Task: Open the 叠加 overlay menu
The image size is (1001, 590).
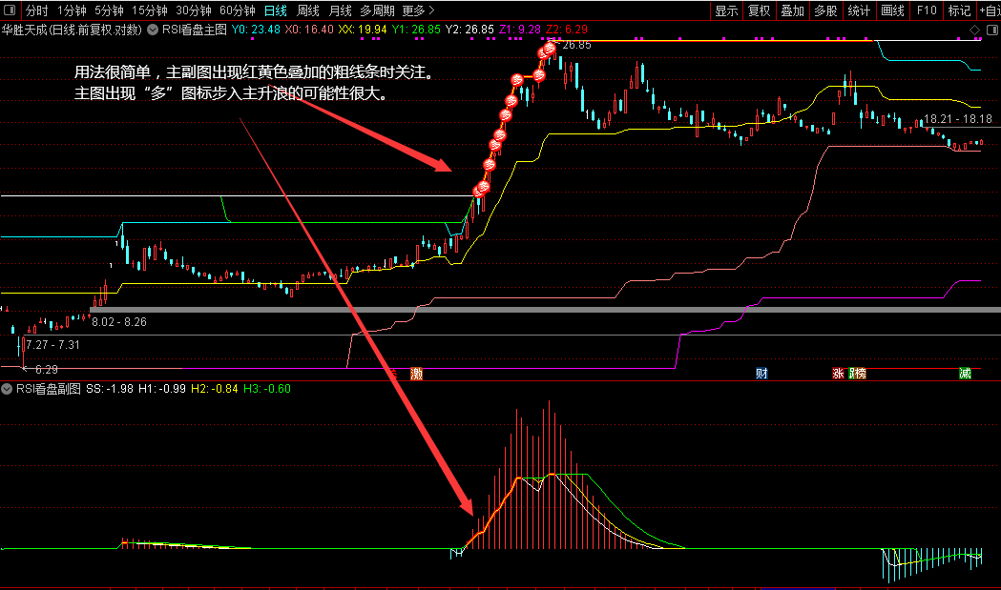Action: click(x=793, y=10)
